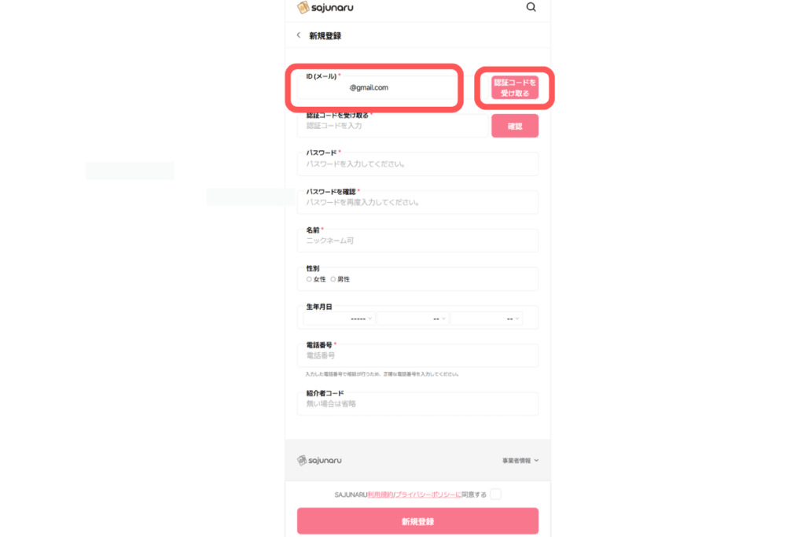The image size is (805, 537).
Task: Select the 女性 gender radio button
Action: tap(309, 279)
